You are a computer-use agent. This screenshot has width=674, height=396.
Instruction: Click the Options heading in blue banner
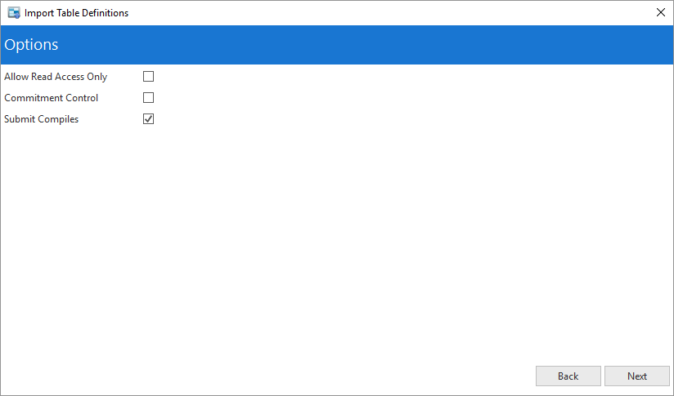click(x=31, y=45)
